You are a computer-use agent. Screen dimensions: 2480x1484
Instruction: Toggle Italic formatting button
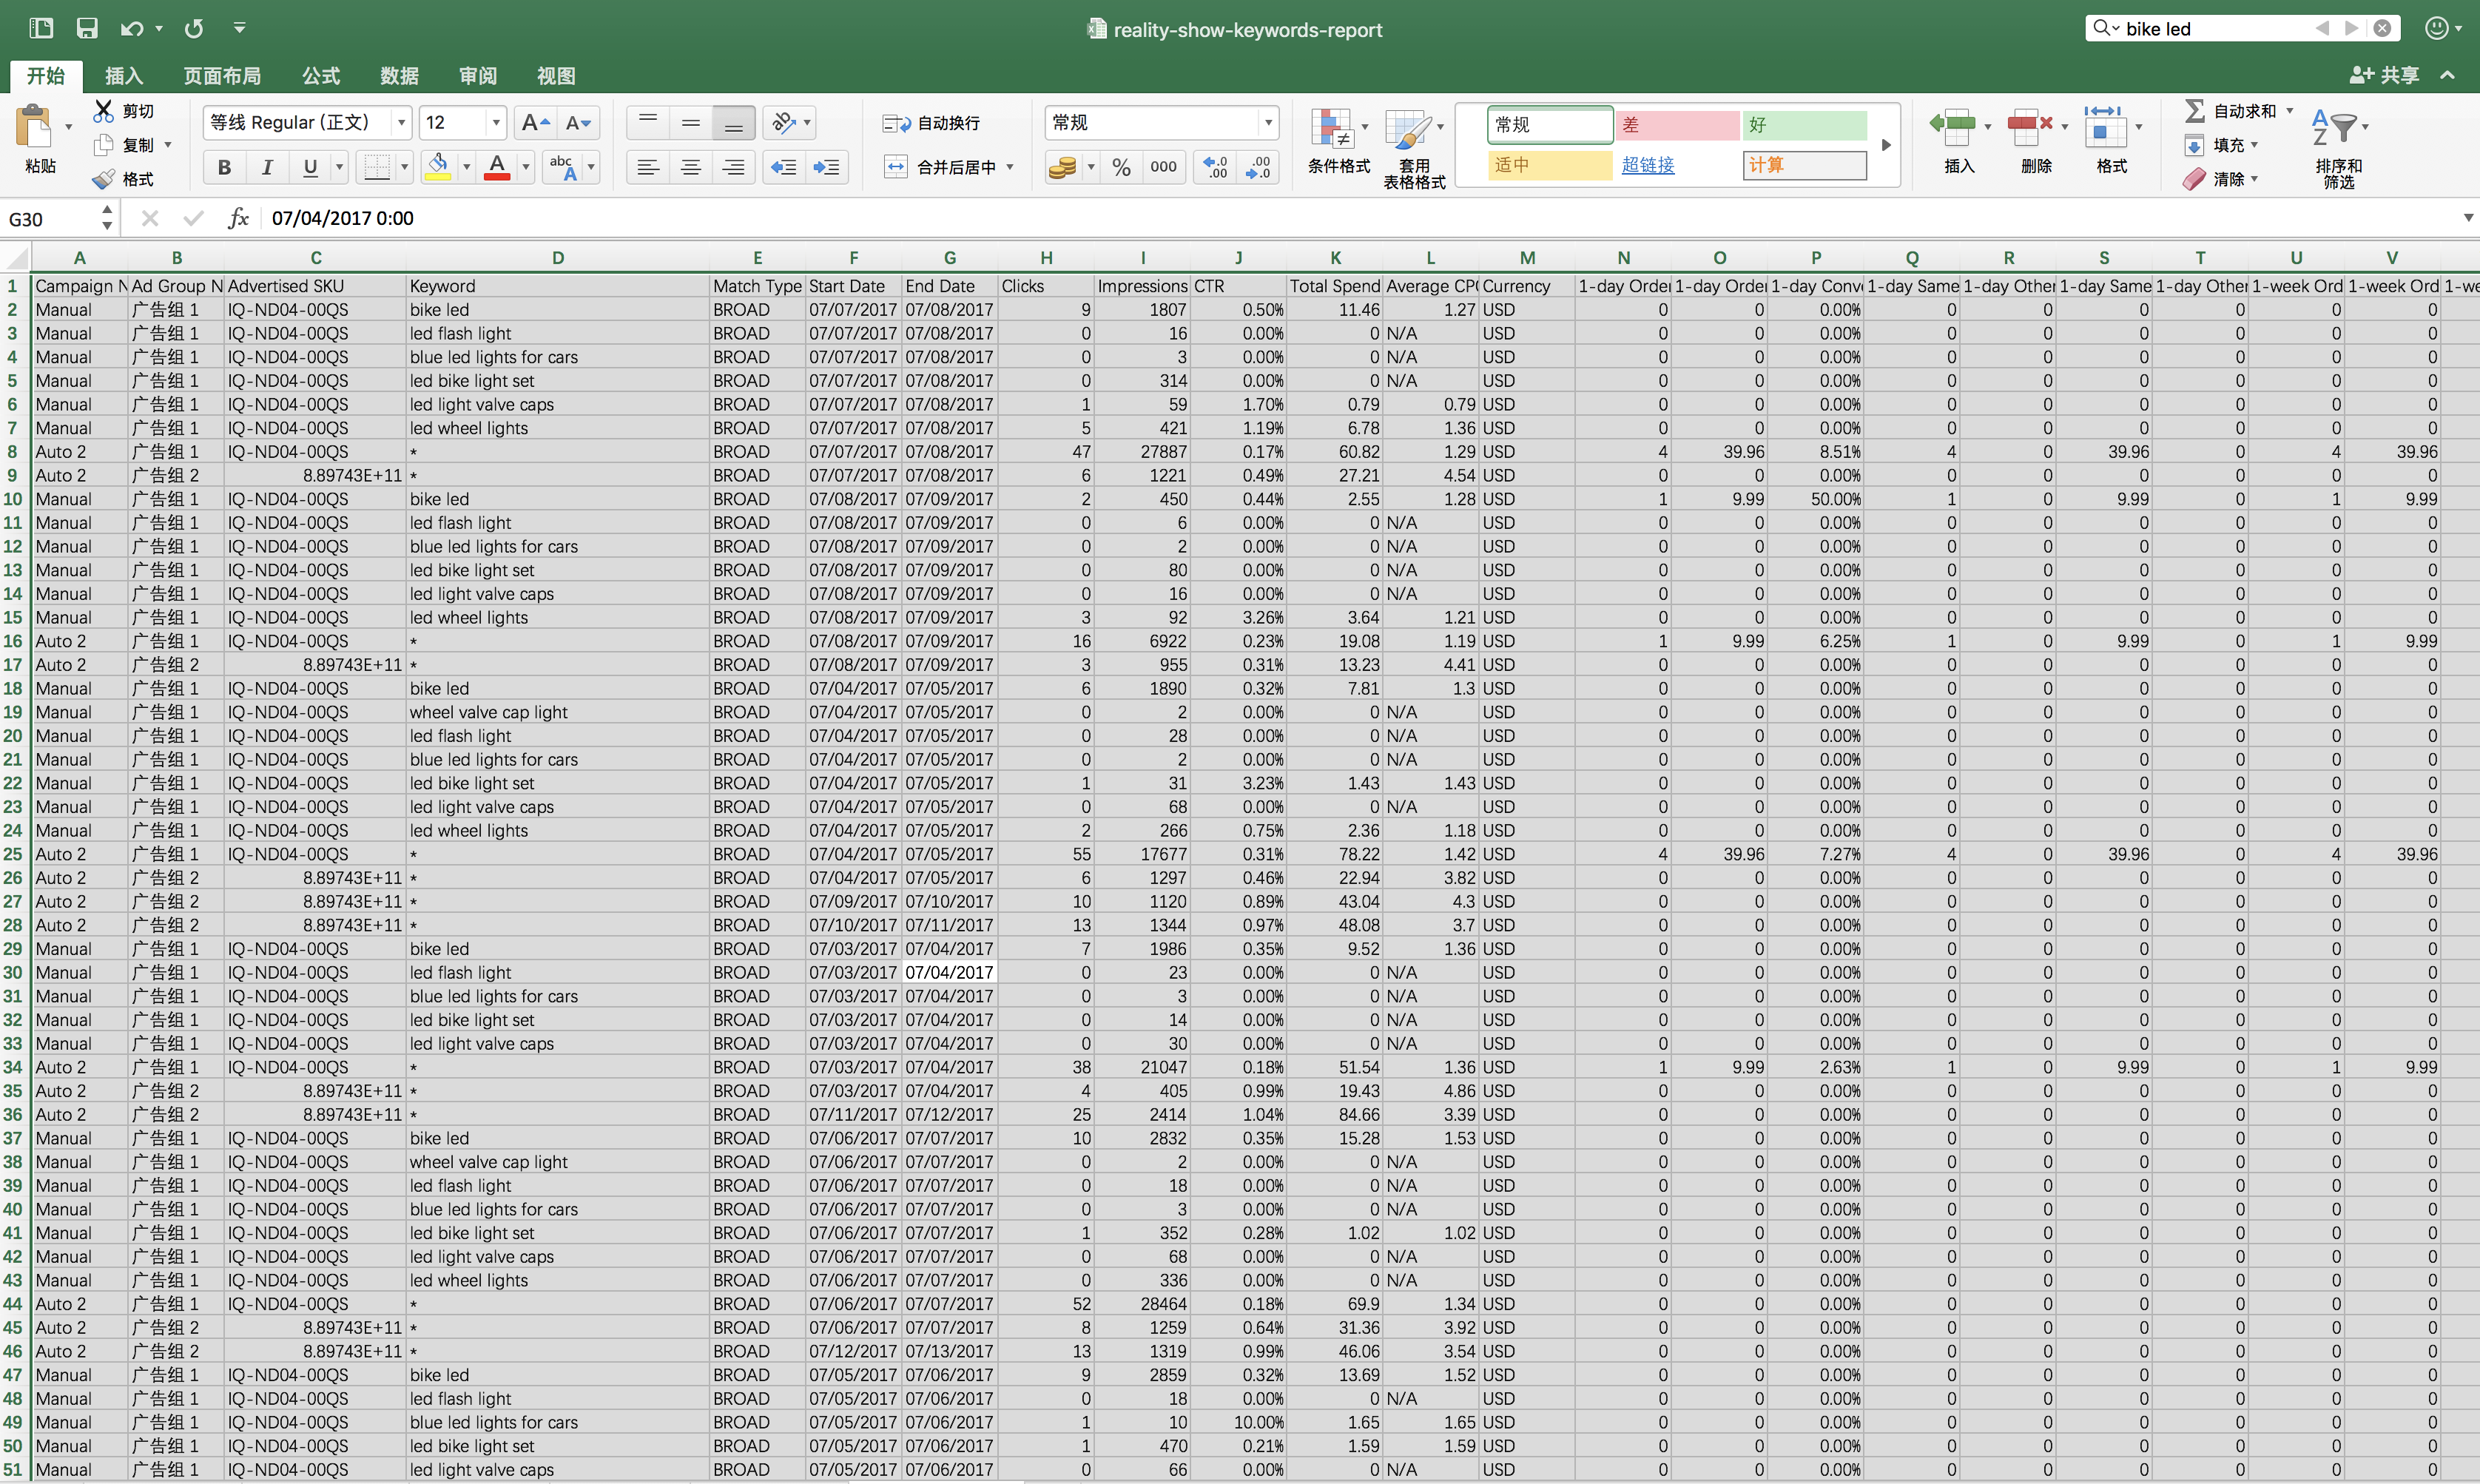coord(267,167)
